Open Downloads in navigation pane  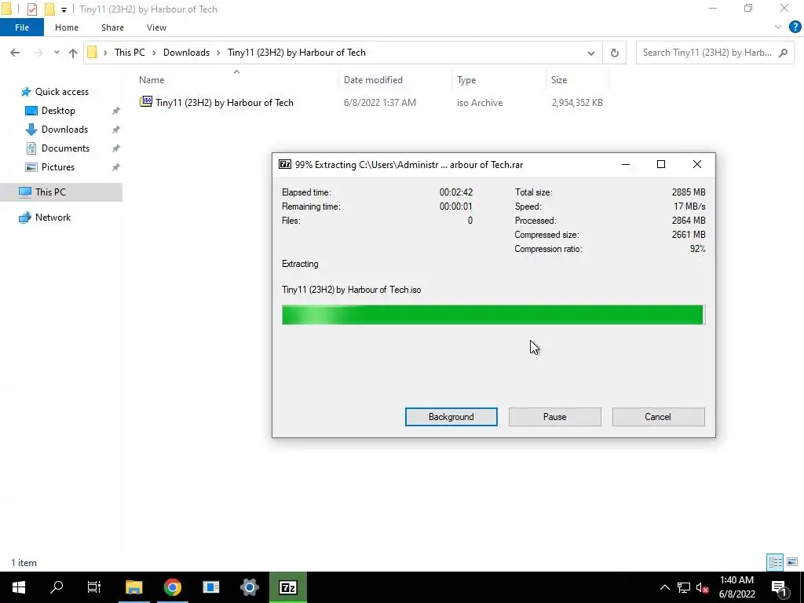click(64, 130)
